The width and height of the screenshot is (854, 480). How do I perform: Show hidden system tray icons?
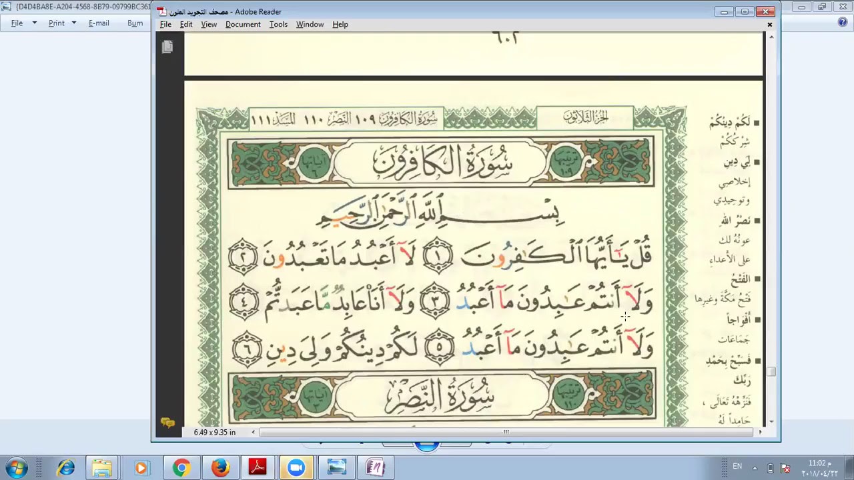click(x=755, y=467)
